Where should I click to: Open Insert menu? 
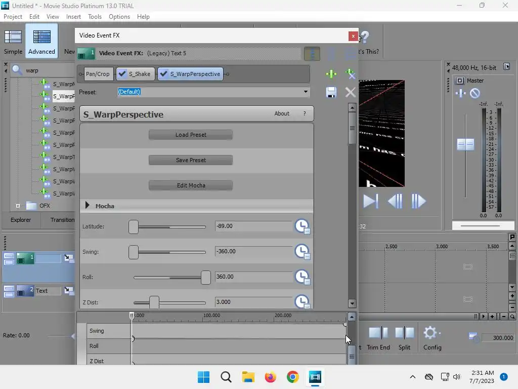point(73,17)
